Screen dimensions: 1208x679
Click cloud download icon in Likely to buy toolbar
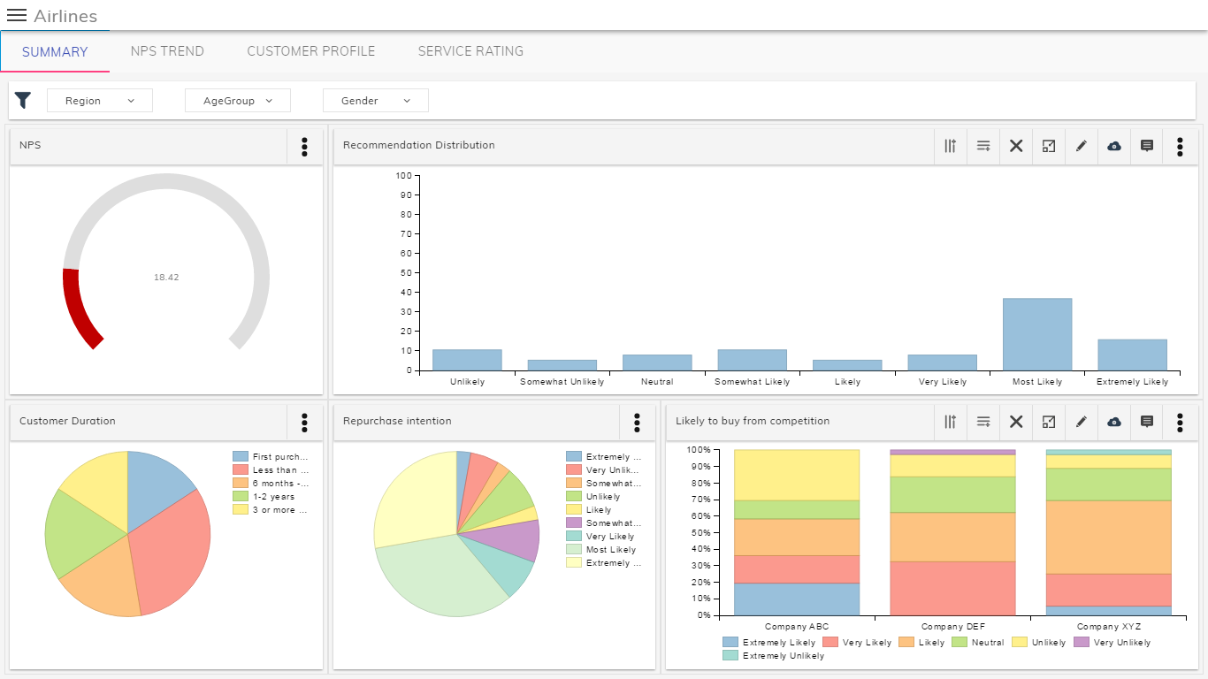tap(1114, 423)
